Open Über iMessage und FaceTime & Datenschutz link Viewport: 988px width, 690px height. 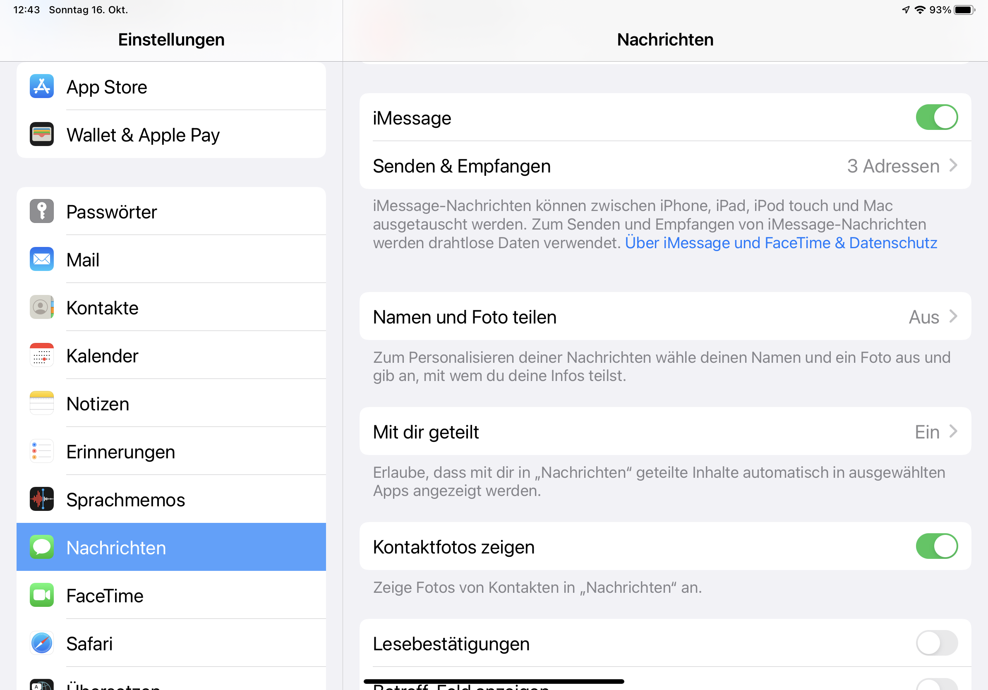pyautogui.click(x=781, y=243)
